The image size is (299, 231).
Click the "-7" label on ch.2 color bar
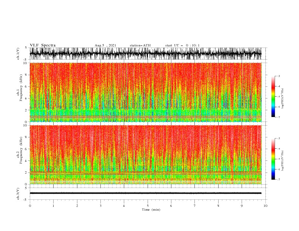278,179
